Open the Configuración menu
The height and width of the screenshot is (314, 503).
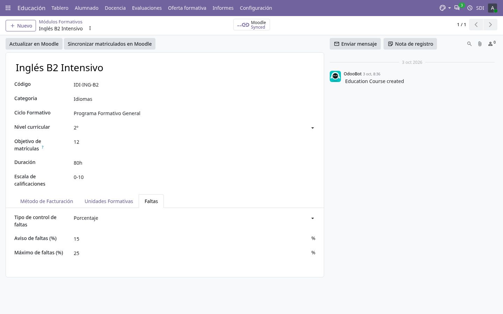coord(256,8)
